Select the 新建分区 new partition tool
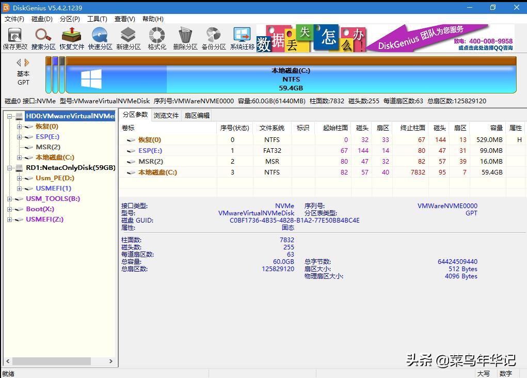Screen dimensions: 527x378 coord(128,39)
